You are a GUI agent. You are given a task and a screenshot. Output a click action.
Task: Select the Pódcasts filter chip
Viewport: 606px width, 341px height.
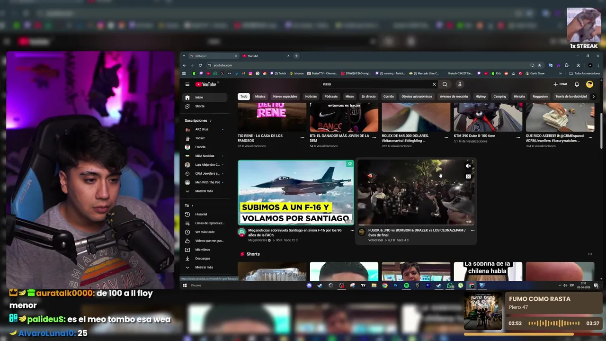pyautogui.click(x=331, y=97)
